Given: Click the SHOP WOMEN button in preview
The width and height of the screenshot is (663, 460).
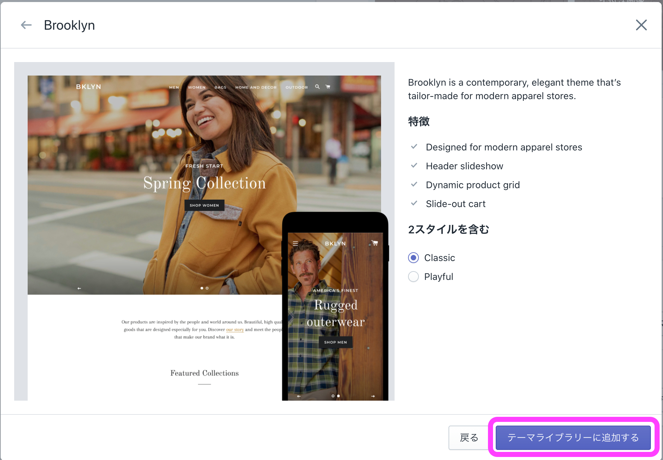Looking at the screenshot, I should click(204, 205).
